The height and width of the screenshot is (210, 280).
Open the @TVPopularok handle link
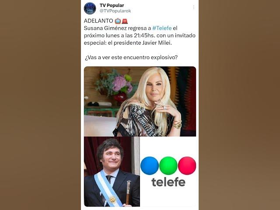pos(115,11)
